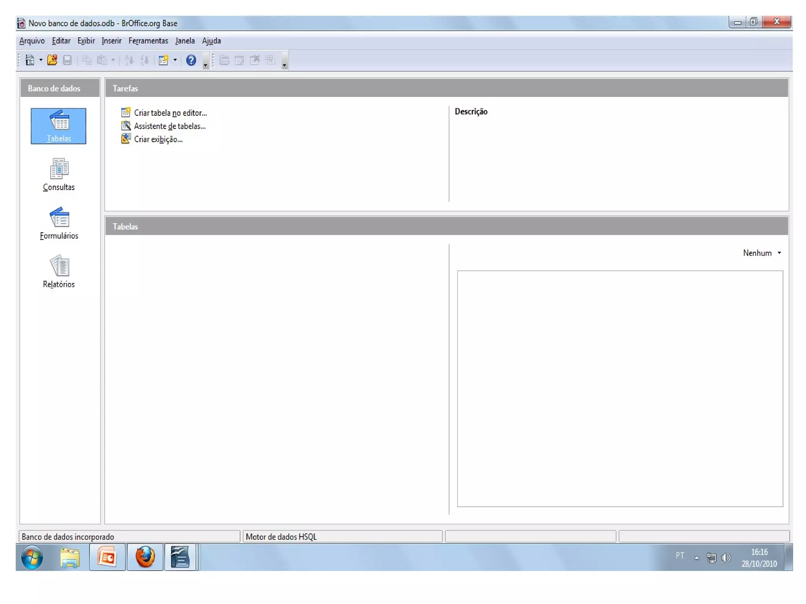Expand the New Form dropdown arrow
This screenshot has height=604, width=806.
pos(175,60)
